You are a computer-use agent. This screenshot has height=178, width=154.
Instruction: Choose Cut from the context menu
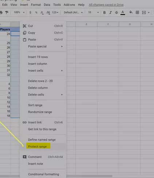coord(43,26)
